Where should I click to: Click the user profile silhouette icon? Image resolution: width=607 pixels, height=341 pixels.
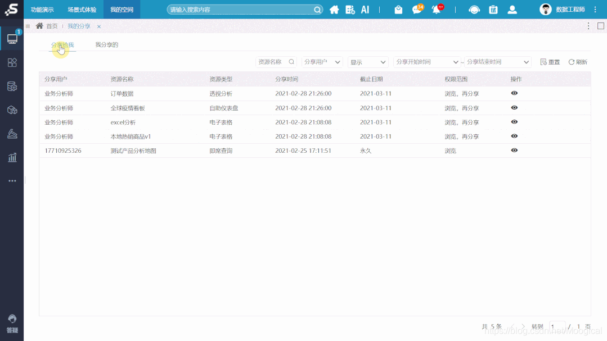pyautogui.click(x=512, y=10)
